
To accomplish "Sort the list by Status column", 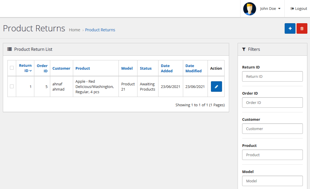I will [146, 69].
